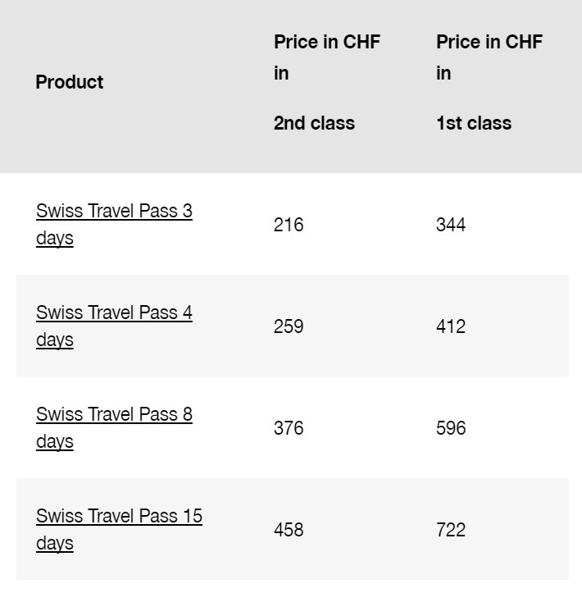Click the 458 price for 15 days
The height and width of the screenshot is (593, 582).
point(289,530)
